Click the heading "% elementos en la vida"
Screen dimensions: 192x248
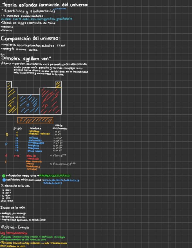[15, 186]
